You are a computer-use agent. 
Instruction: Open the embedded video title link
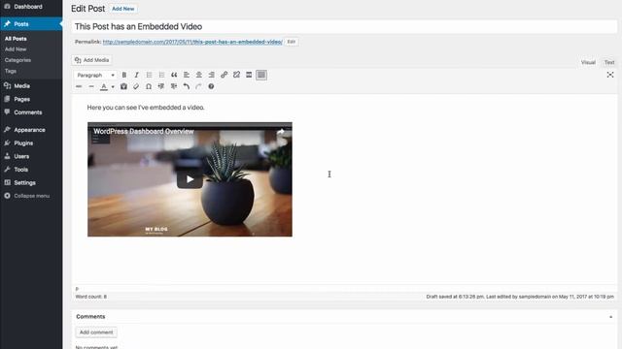[x=144, y=132]
